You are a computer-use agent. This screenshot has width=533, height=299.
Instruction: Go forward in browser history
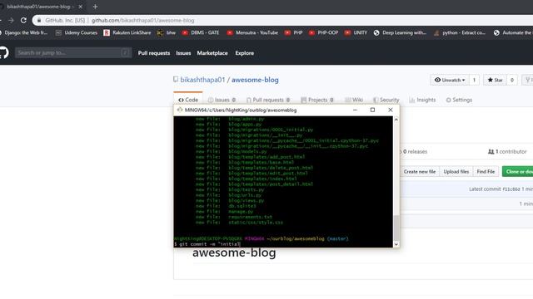11,20
